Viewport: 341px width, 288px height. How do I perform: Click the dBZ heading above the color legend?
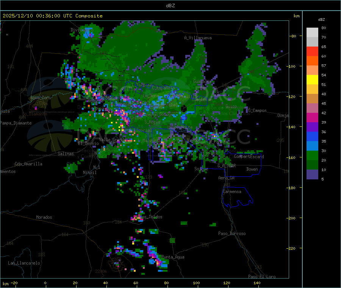coord(321,20)
